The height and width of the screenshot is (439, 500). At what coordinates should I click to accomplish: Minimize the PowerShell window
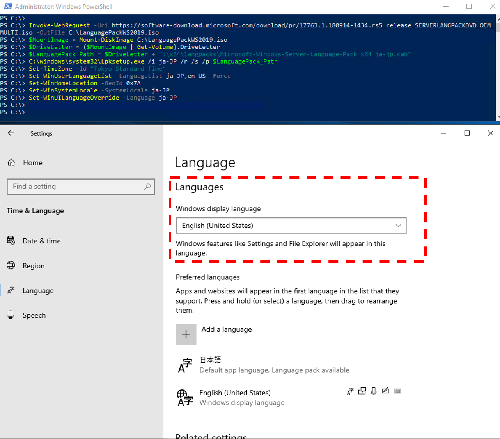tap(446, 6)
